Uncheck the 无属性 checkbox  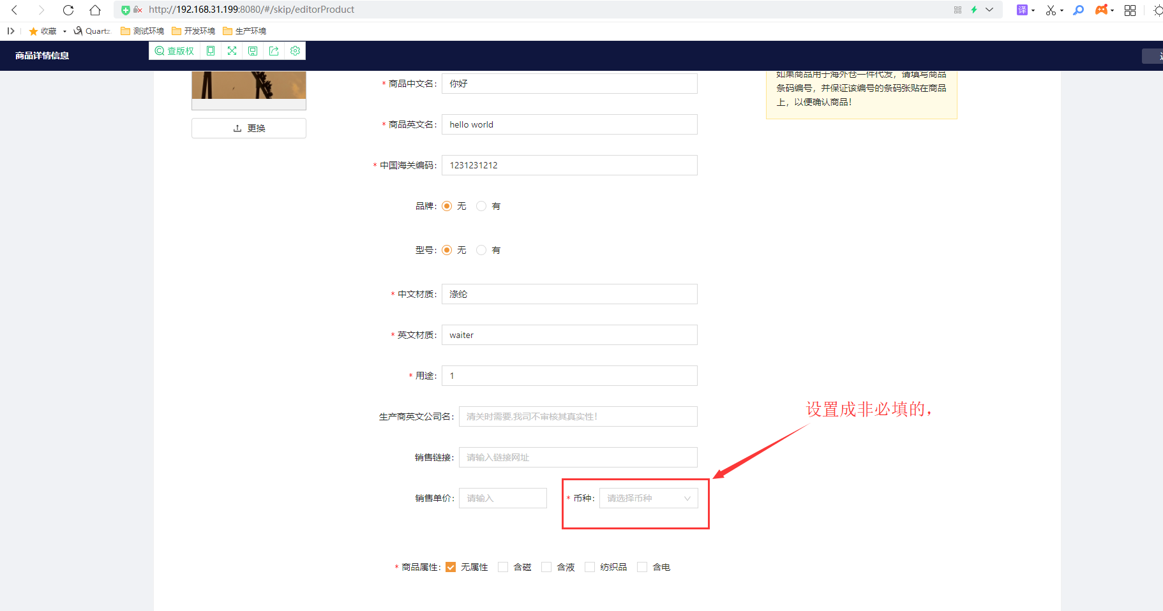[x=451, y=567]
